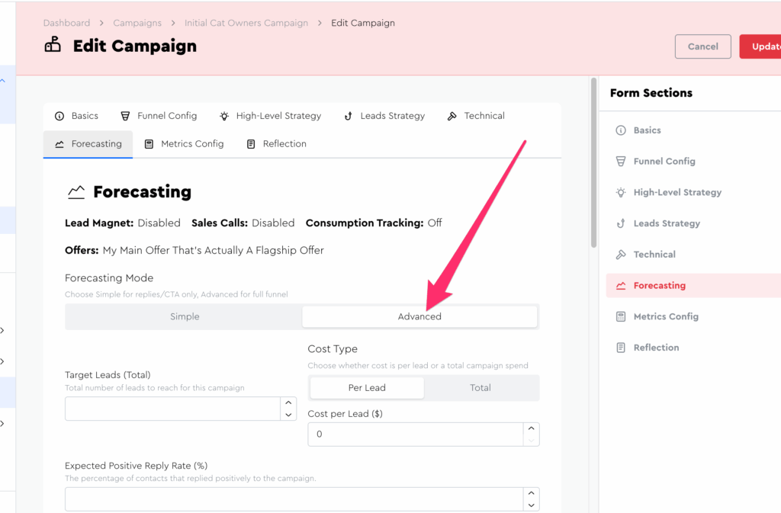The width and height of the screenshot is (781, 513).
Task: Click the form's vertical scrollbar
Action: pyautogui.click(x=593, y=164)
